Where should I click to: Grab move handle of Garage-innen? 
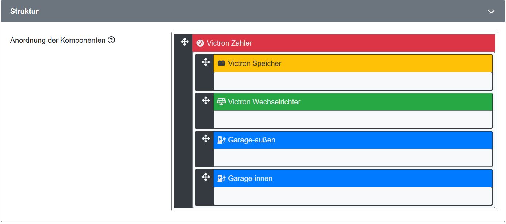[206, 177]
